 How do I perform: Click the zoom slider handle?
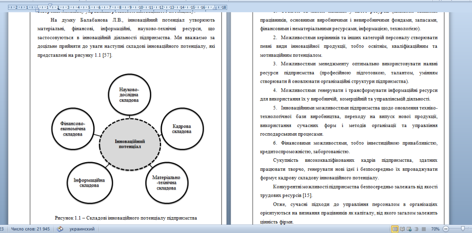[463, 229]
